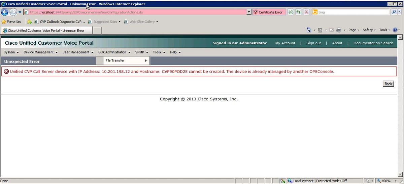Click the Print printer icon

[339, 30]
